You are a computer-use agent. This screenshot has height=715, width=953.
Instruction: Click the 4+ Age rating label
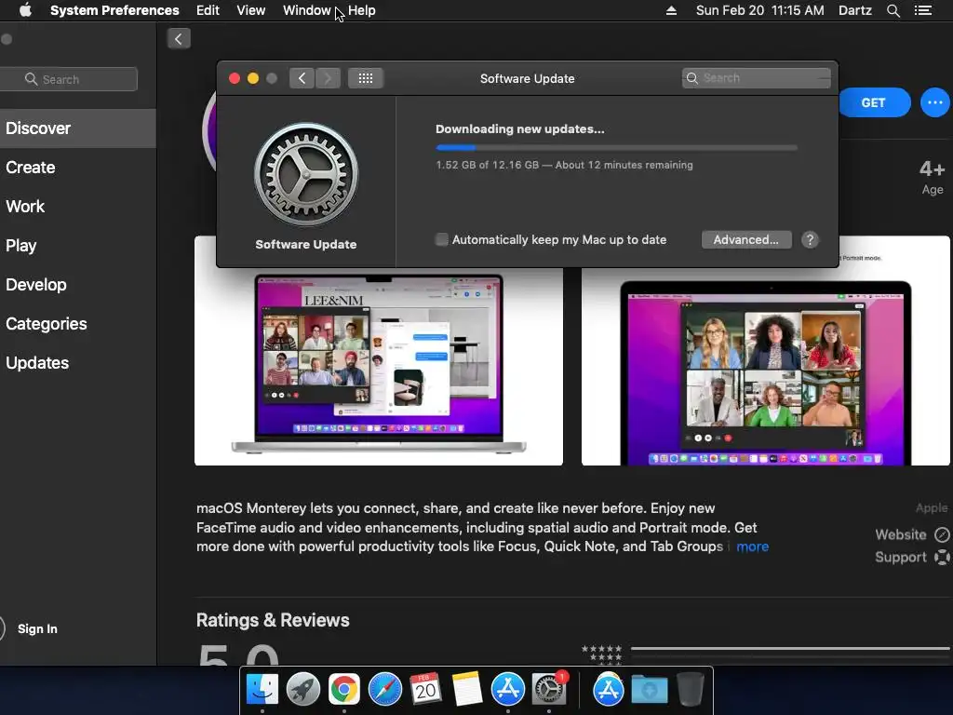(932, 177)
